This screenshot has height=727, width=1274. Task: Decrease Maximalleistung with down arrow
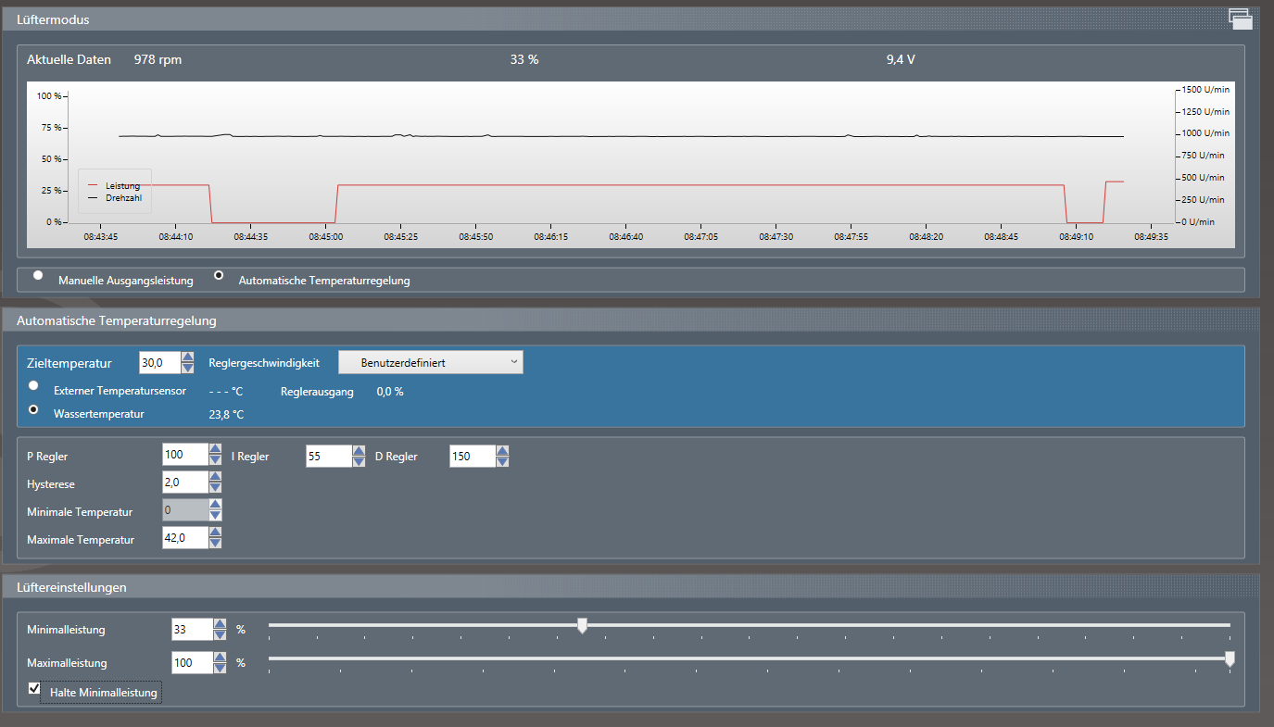[220, 669]
